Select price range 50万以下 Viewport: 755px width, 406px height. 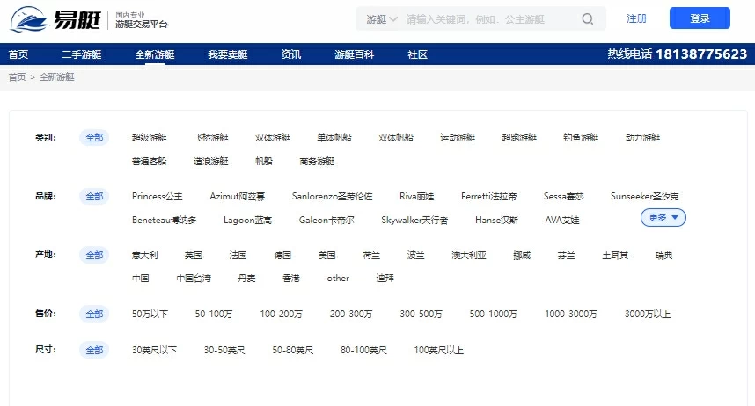coord(150,314)
